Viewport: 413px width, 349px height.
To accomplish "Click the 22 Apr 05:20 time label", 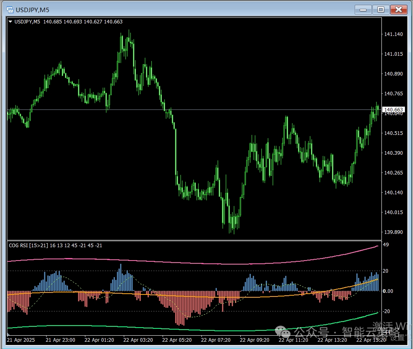I will (177, 340).
